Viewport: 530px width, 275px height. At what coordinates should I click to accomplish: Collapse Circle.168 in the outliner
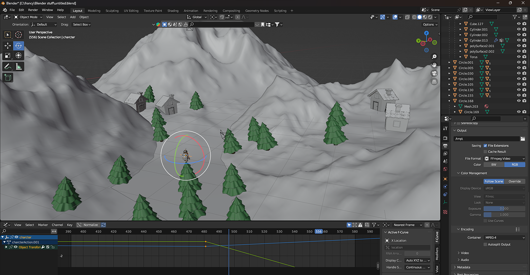coord(449,101)
